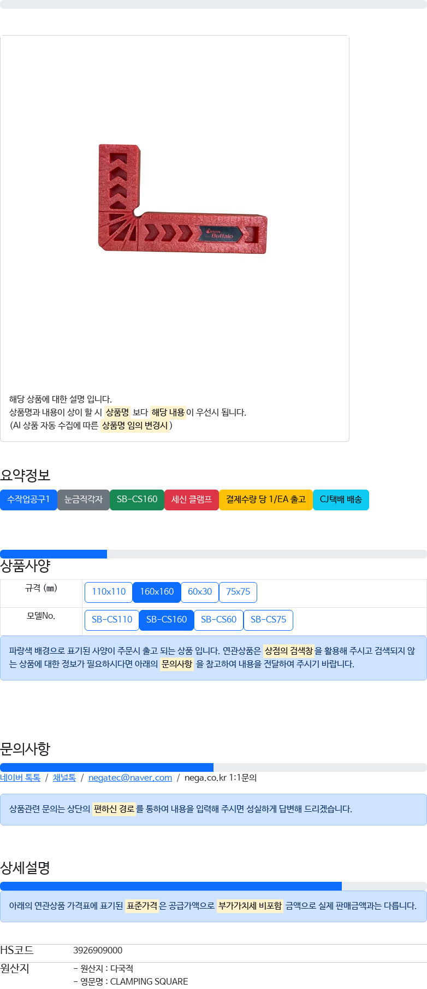Screen dimensions: 427x989
Task: Click the CJ택배 배송 shipping badge
Action: (x=341, y=499)
